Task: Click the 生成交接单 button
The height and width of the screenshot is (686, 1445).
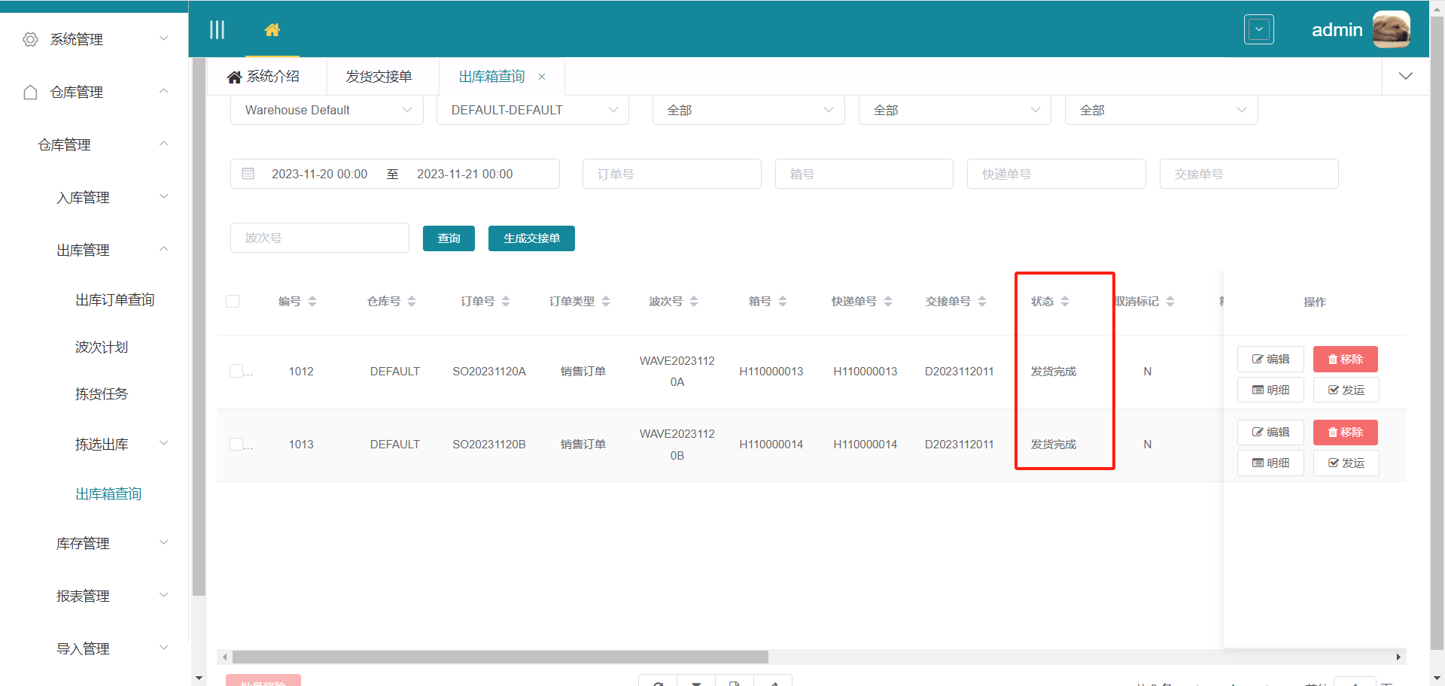Action: [531, 238]
